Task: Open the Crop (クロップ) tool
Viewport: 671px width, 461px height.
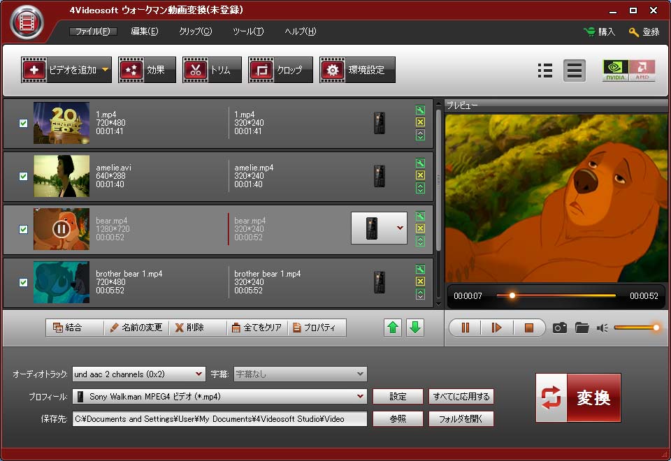Action: coord(280,70)
